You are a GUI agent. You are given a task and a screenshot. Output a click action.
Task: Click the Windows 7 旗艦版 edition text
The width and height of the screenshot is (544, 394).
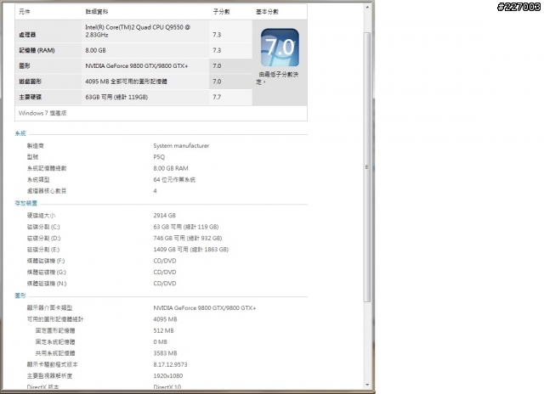click(42, 113)
